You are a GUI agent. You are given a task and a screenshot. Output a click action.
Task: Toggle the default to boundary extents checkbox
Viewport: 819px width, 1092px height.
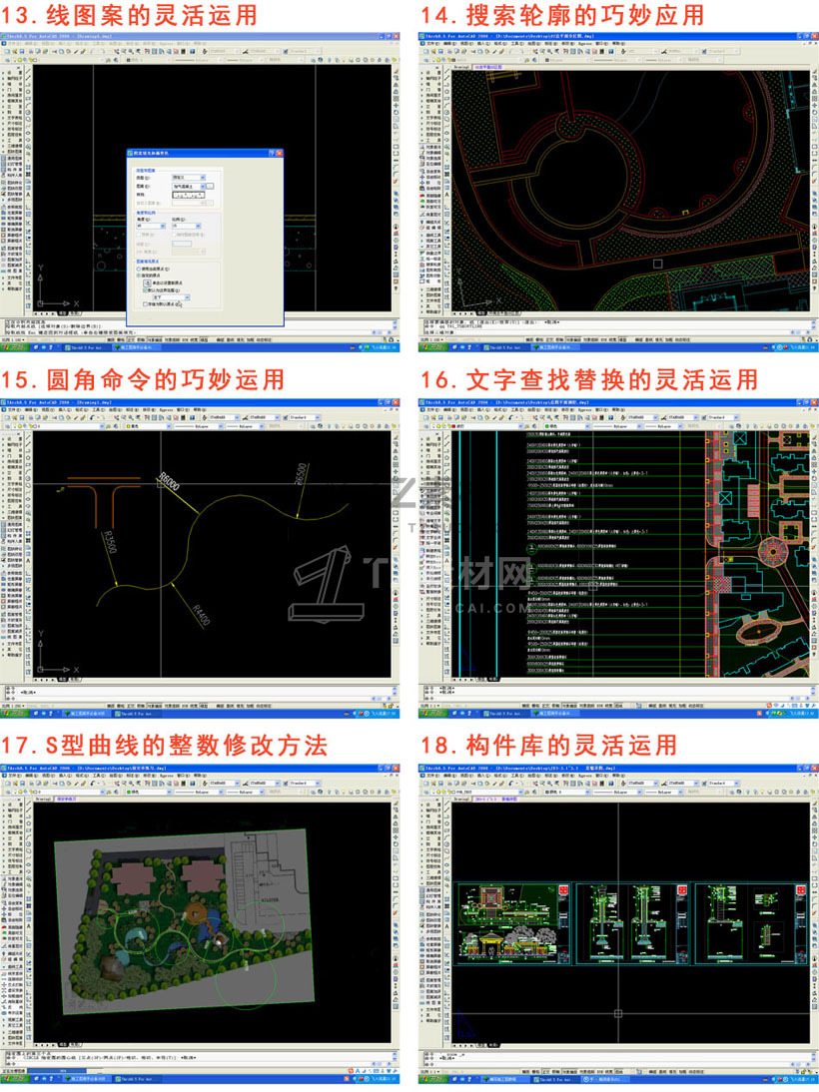tap(145, 290)
